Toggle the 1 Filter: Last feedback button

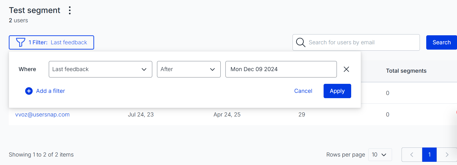51,42
